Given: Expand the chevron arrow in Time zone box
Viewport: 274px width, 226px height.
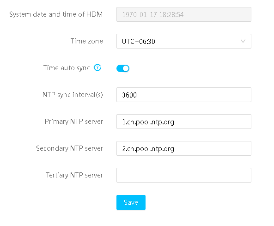Looking at the screenshot, I should pos(243,41).
